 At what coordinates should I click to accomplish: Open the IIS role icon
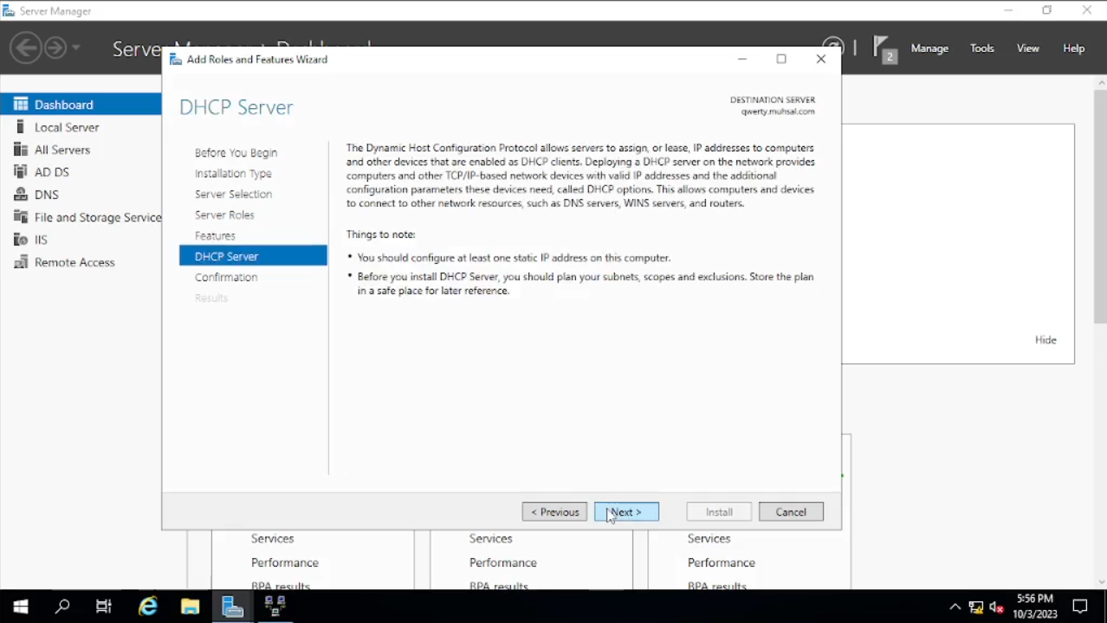[x=21, y=240]
